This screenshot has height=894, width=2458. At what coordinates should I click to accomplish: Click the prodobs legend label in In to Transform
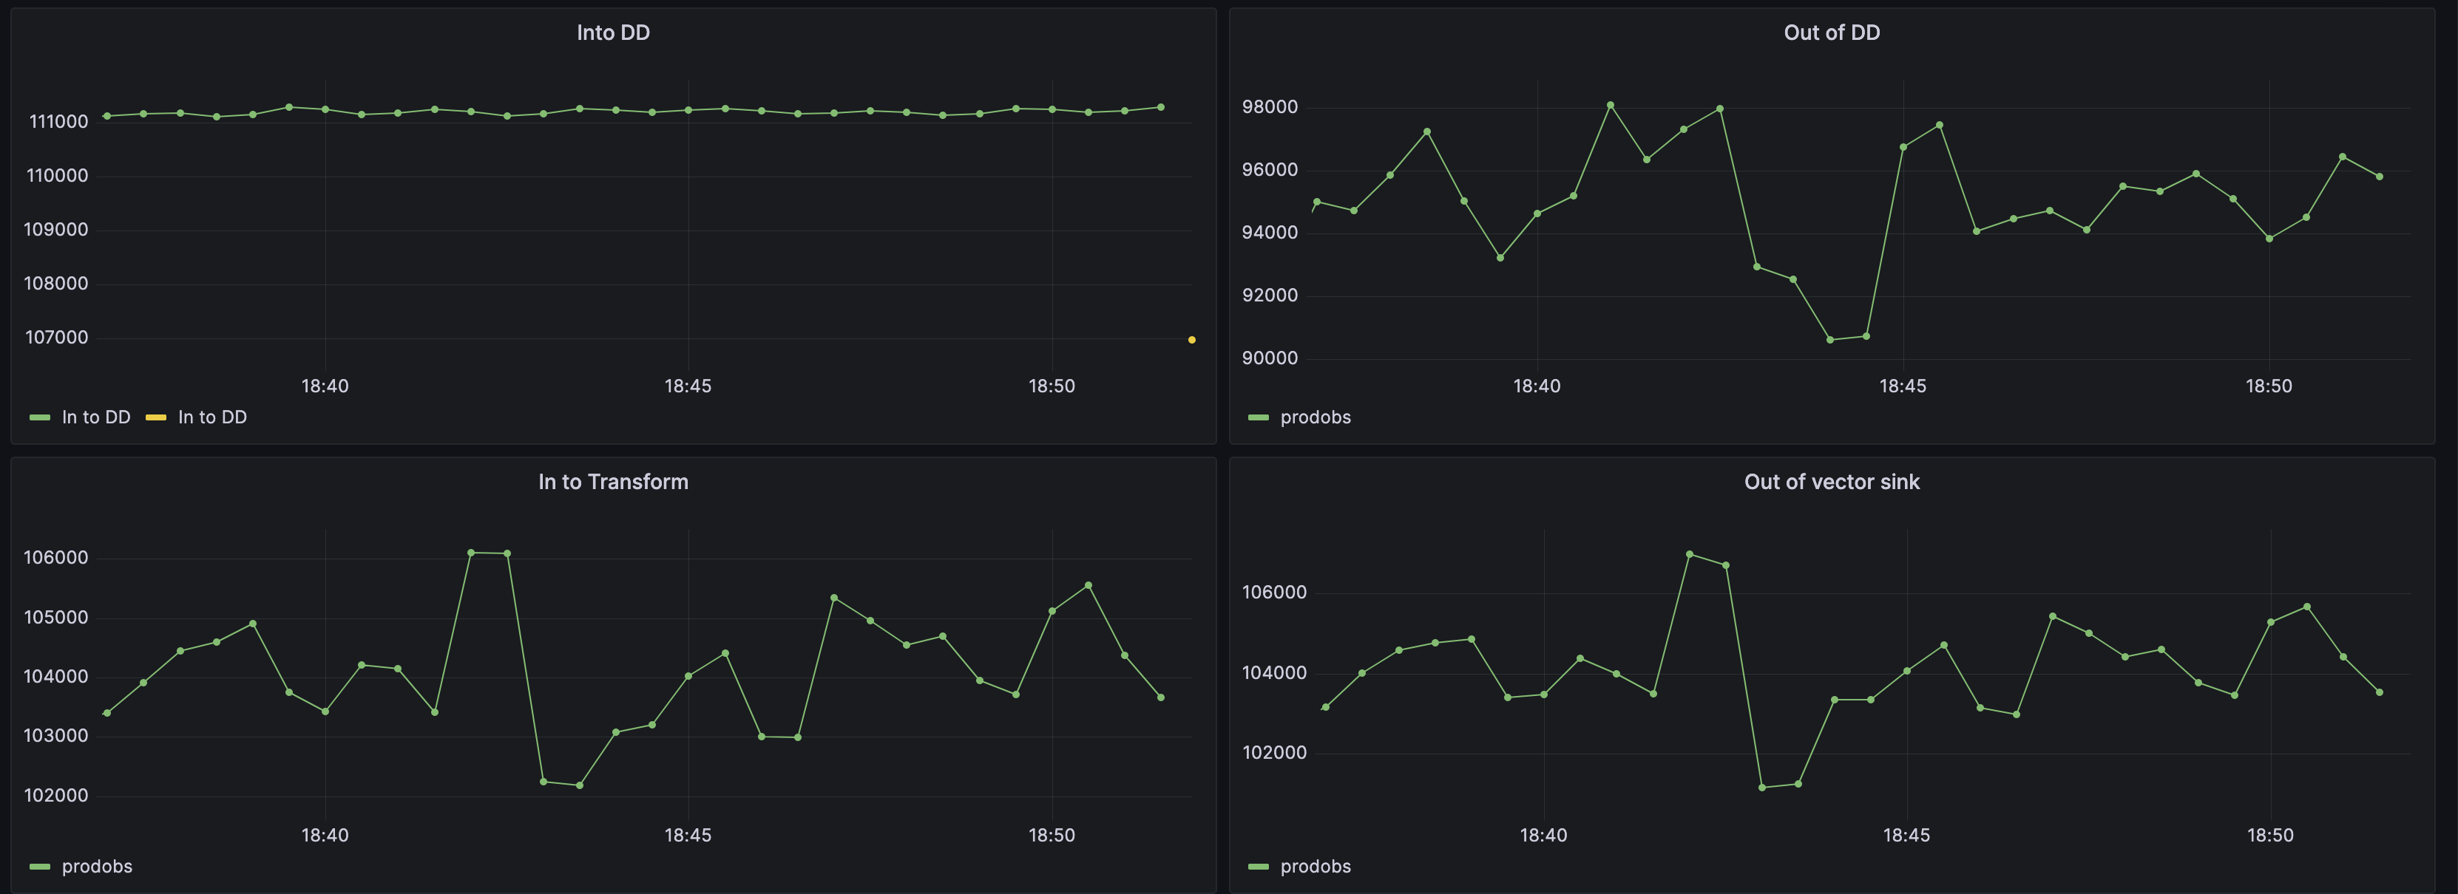98,867
